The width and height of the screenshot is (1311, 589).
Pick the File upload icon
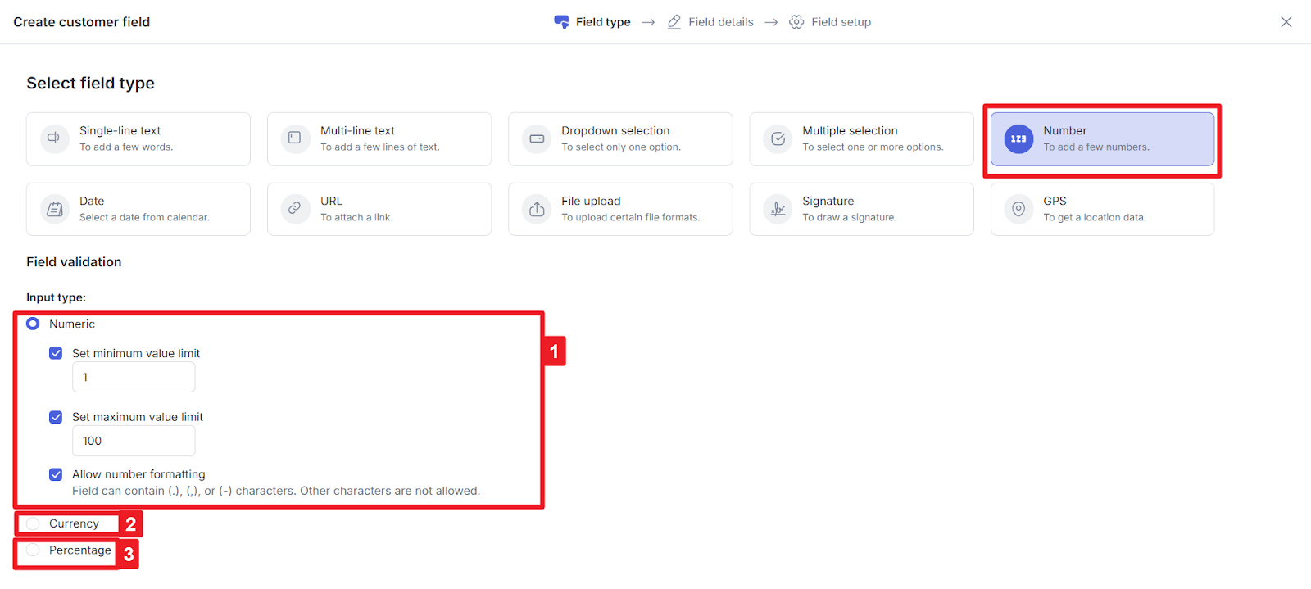(537, 209)
